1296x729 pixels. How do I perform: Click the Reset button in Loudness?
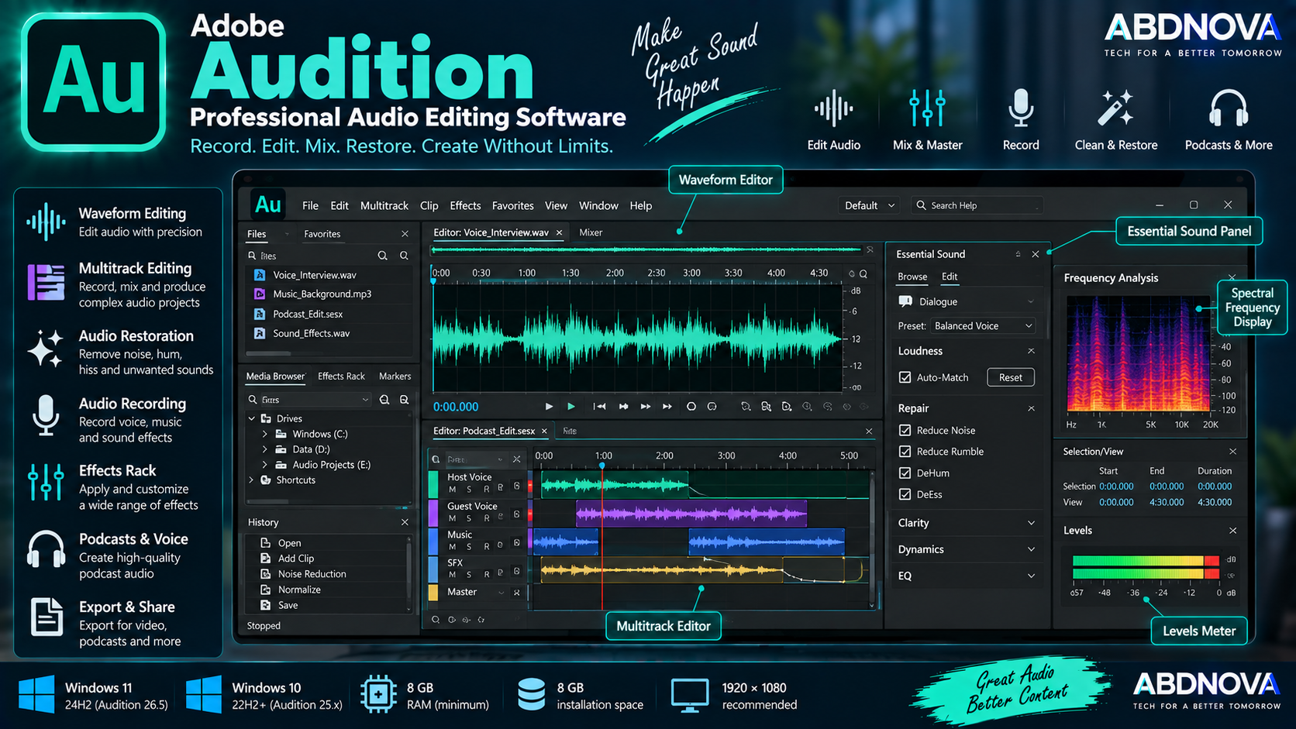(1010, 377)
